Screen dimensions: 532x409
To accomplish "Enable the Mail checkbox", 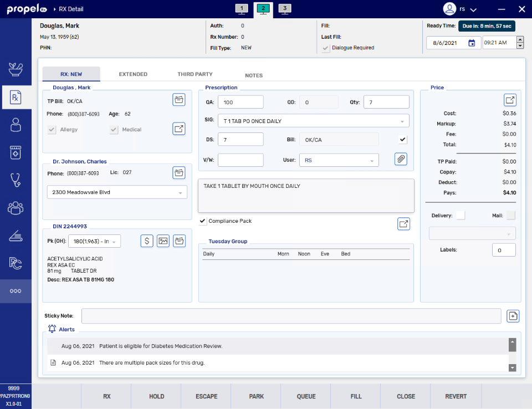I will tap(510, 216).
